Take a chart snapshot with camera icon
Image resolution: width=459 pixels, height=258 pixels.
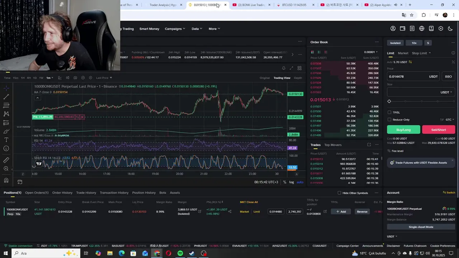pyautogui.click(x=75, y=78)
